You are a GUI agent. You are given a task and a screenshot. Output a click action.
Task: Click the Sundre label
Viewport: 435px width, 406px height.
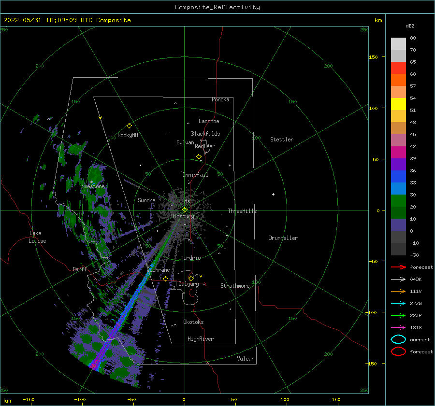click(x=146, y=200)
